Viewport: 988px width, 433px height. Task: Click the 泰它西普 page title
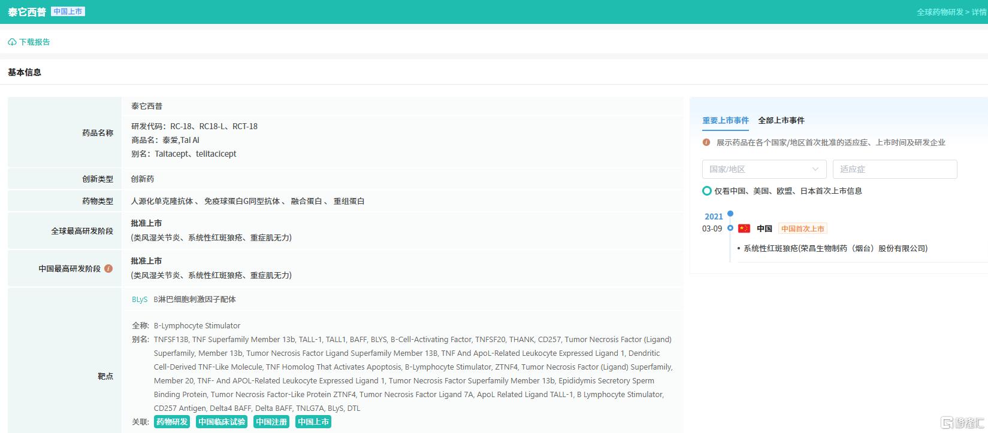(27, 12)
